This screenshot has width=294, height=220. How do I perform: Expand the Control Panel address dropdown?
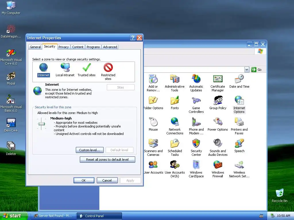point(247,70)
